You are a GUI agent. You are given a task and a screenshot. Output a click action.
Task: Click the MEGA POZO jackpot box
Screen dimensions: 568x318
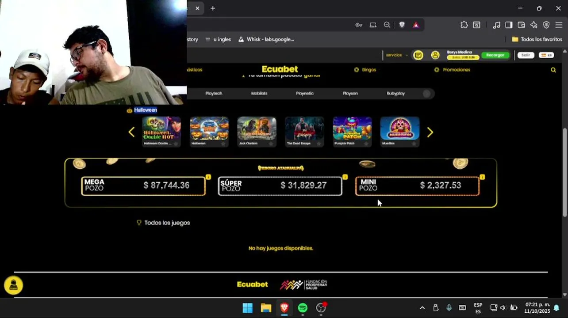point(143,186)
